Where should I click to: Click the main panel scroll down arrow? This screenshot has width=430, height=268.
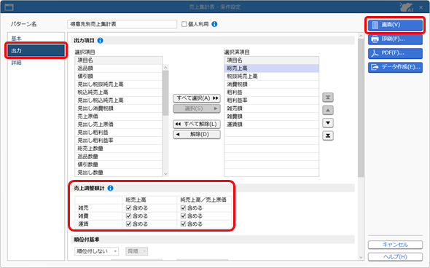pyautogui.click(x=361, y=257)
